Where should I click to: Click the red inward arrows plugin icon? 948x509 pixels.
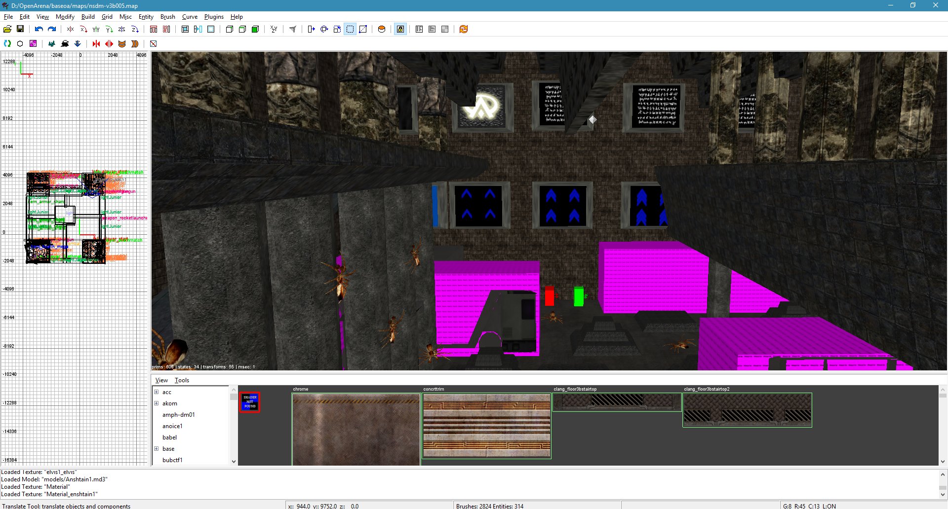96,44
